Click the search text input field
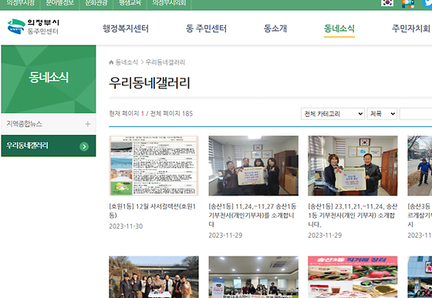 point(416,114)
